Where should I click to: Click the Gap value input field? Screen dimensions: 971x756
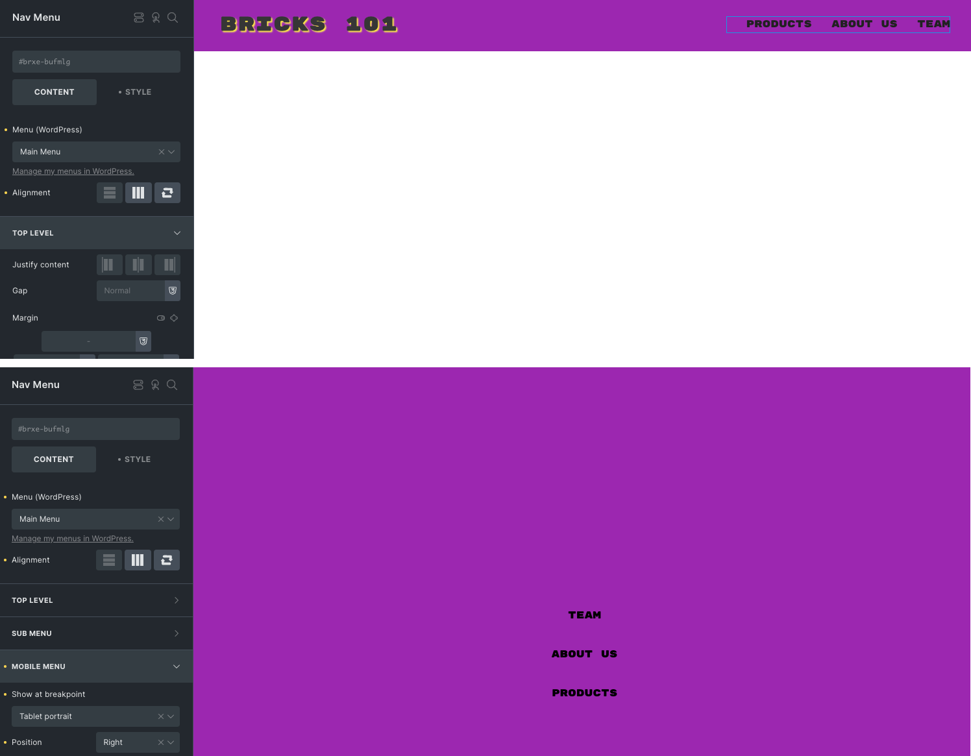(130, 291)
